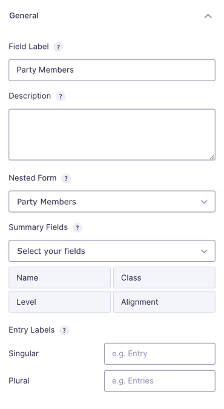Viewport: 224px width, 409px height.
Task: Collapse the General section chevron
Action: pyautogui.click(x=208, y=16)
